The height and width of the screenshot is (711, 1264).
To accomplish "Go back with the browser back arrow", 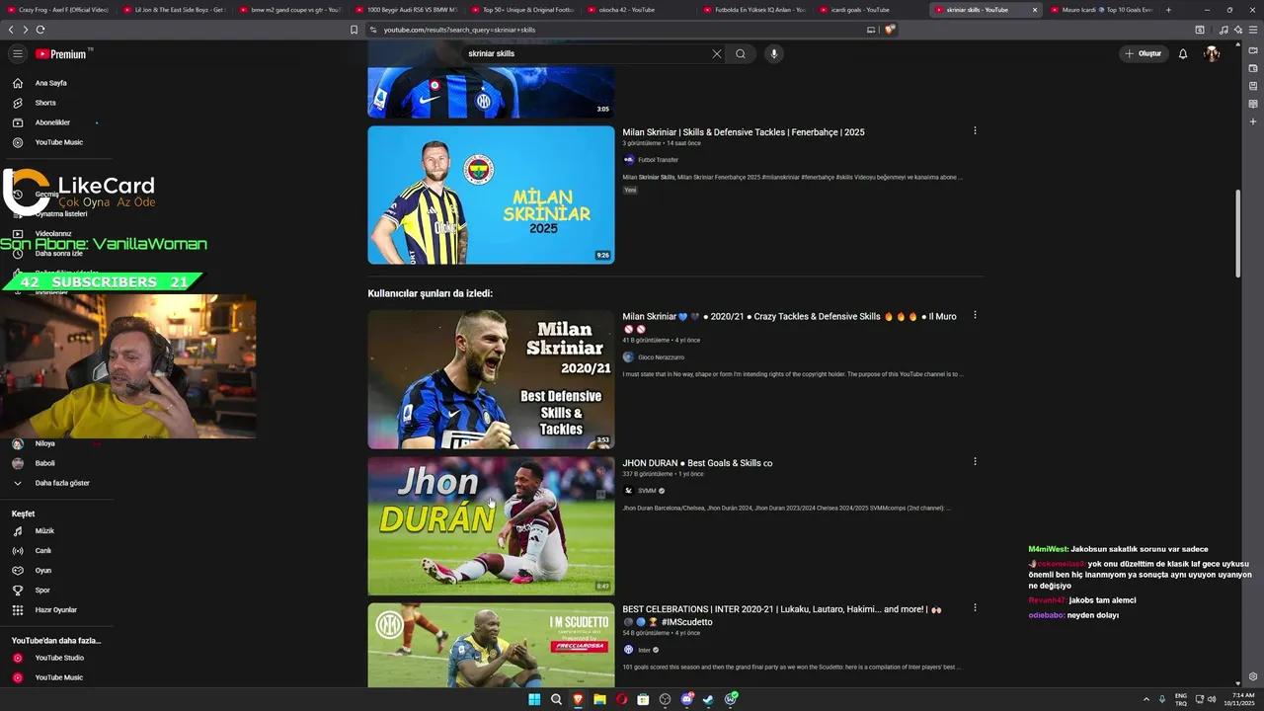I will [x=11, y=30].
